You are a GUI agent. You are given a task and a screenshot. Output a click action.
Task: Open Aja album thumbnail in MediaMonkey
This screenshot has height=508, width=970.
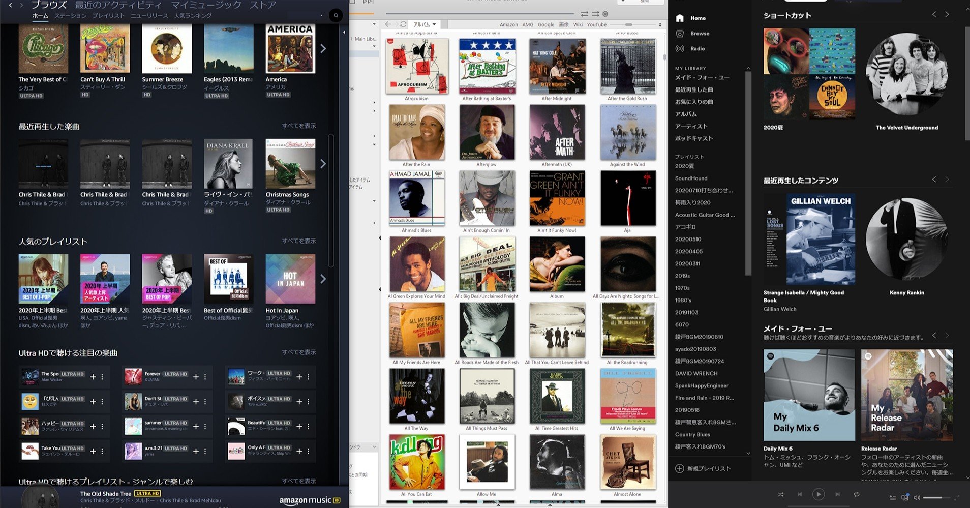pyautogui.click(x=628, y=198)
